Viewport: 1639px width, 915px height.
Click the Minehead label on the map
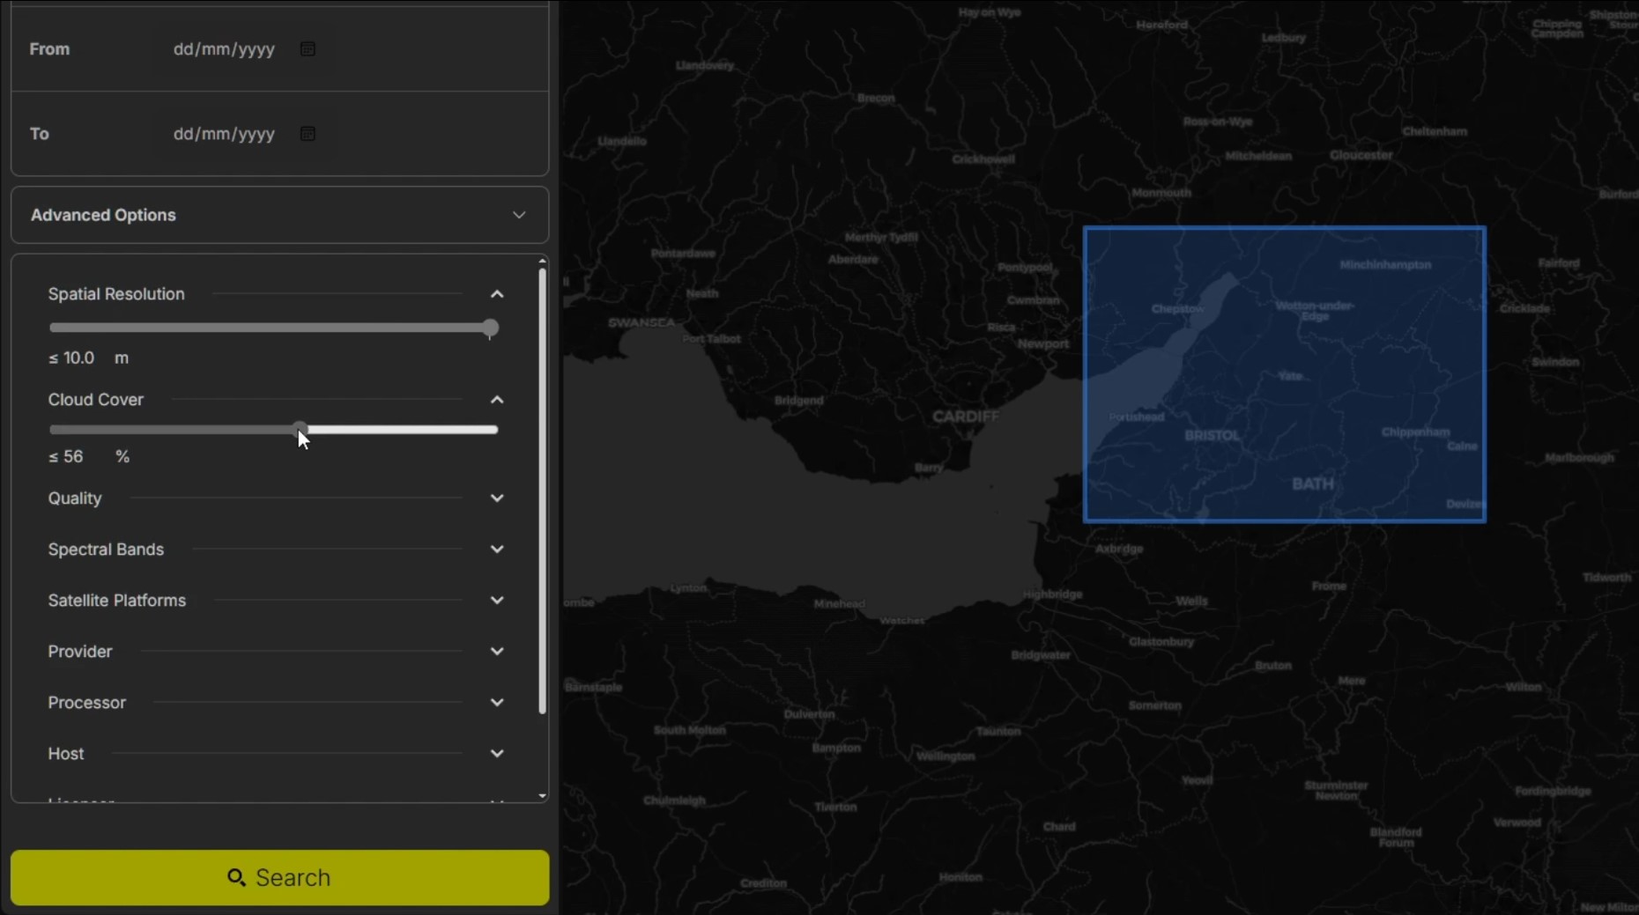[x=839, y=604]
